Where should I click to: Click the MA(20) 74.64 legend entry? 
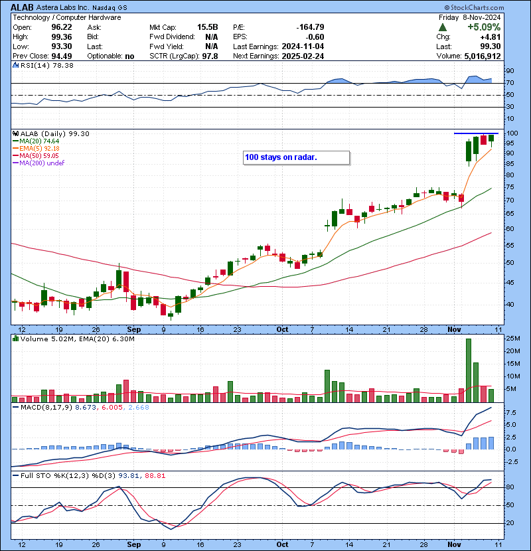pyautogui.click(x=36, y=141)
